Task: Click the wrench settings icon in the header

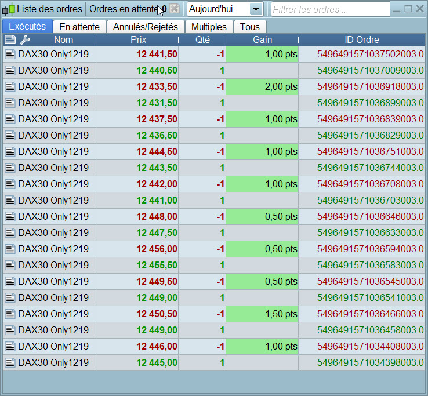Action: point(25,40)
